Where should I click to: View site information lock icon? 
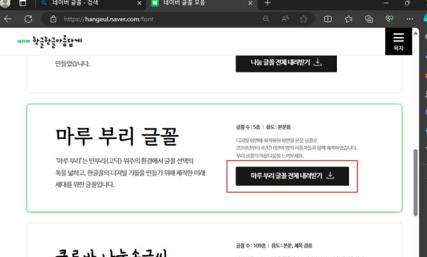pos(53,19)
